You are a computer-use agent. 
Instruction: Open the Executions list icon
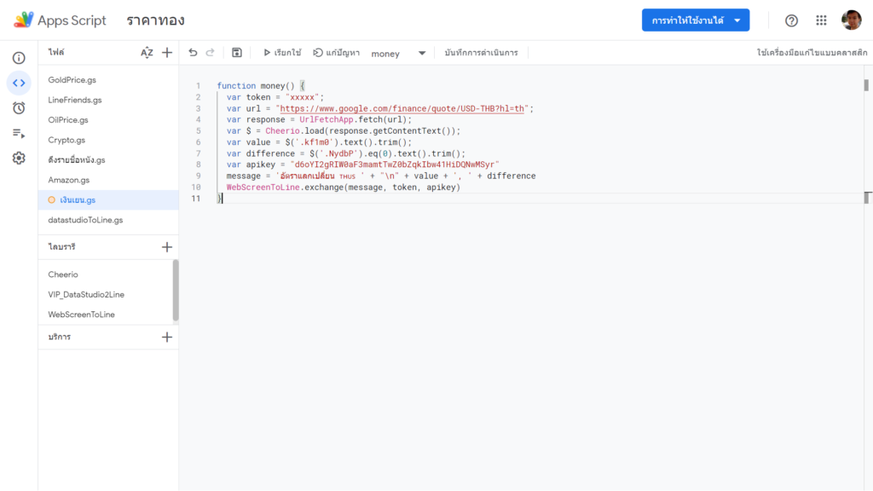19,133
